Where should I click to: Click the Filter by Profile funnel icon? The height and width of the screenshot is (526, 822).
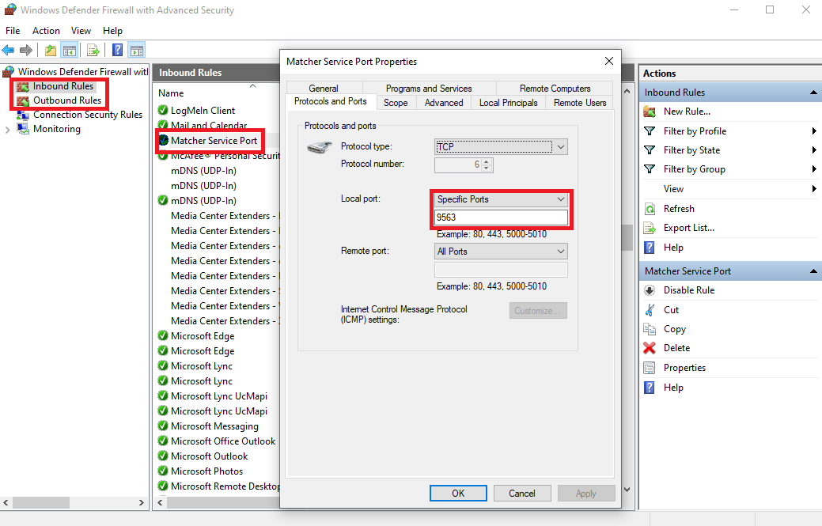pos(650,131)
